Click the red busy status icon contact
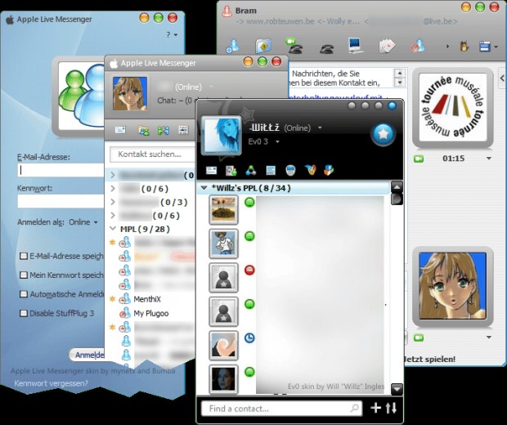507x425 pixels. click(x=249, y=270)
